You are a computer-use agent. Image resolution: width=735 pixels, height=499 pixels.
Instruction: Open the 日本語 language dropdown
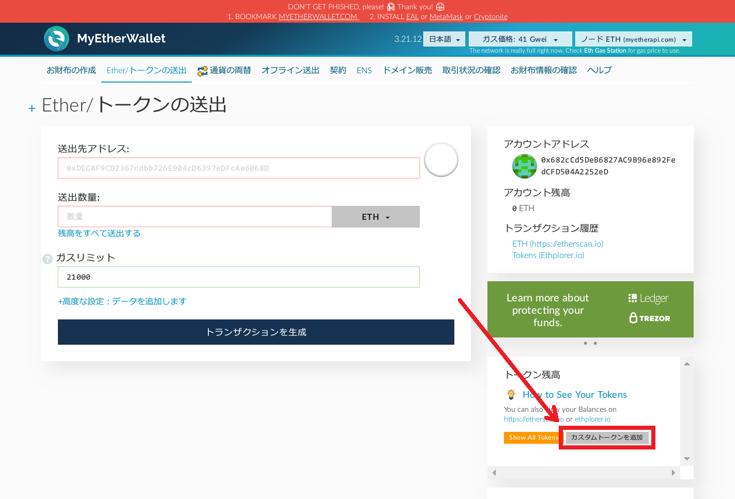click(443, 39)
